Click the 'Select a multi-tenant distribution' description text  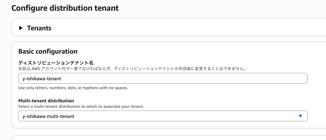click(81, 106)
